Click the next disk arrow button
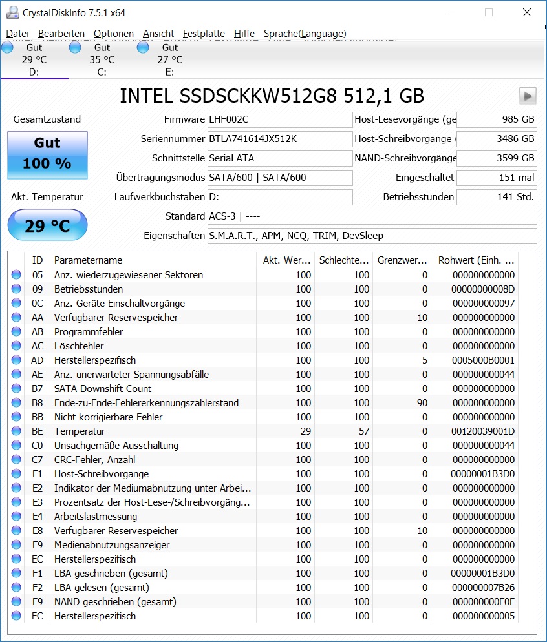Viewport: 547px width, 642px height. click(528, 96)
